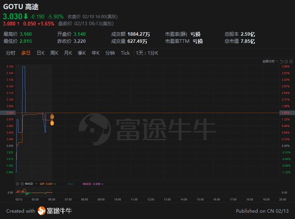This screenshot has height=219, width=295.
Task: Click the MACD mini chart histogram area
Action: [x=34, y=192]
